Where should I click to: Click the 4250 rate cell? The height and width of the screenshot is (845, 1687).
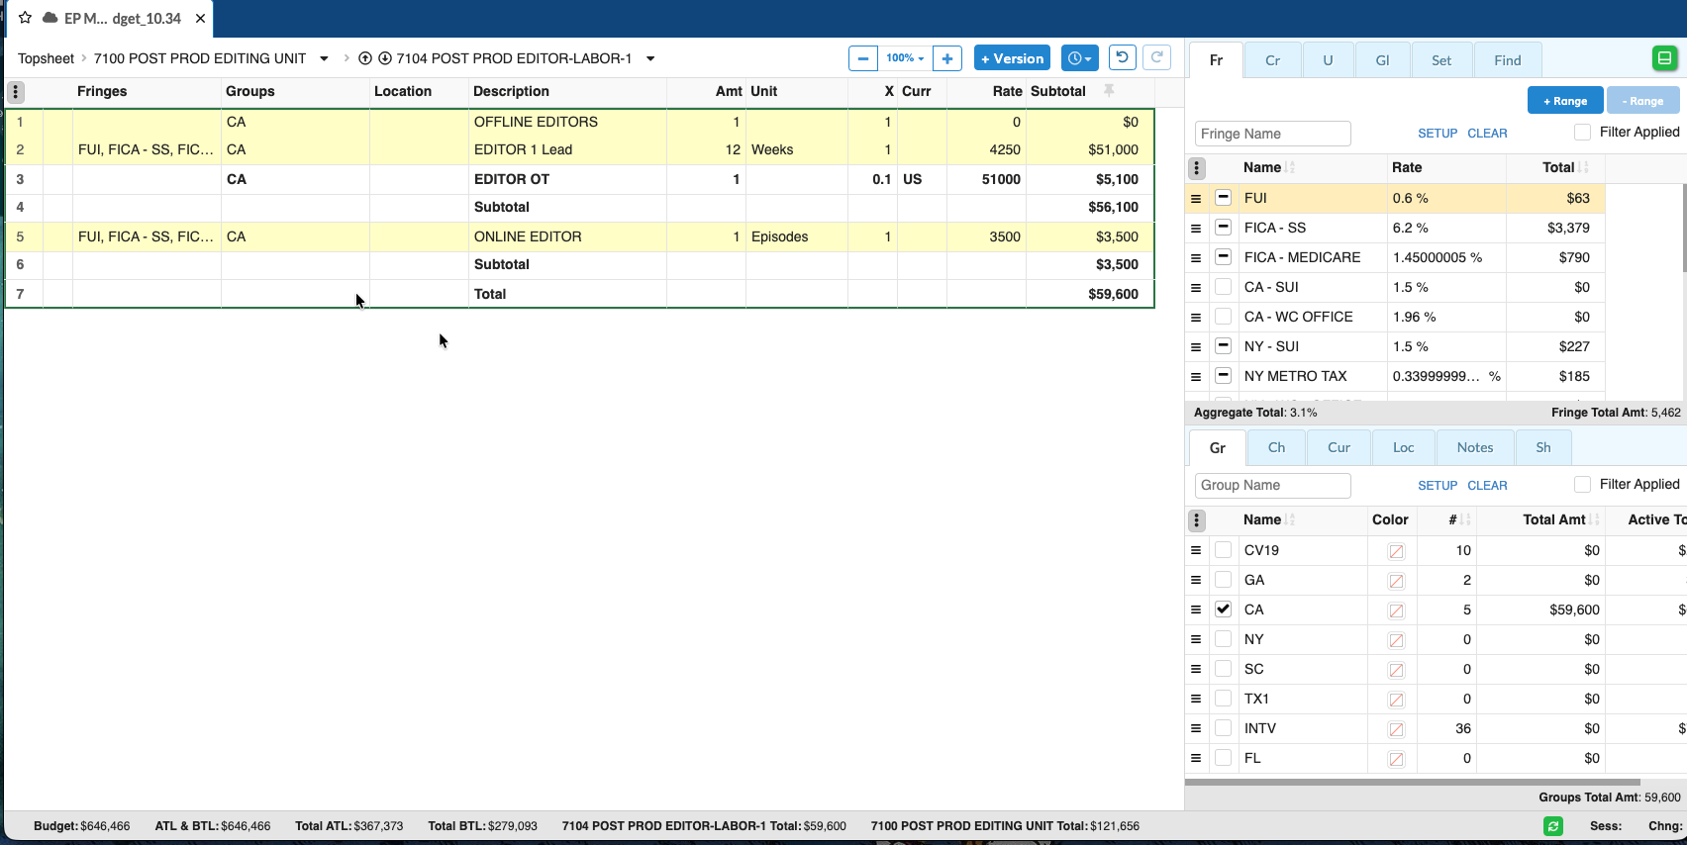point(986,149)
